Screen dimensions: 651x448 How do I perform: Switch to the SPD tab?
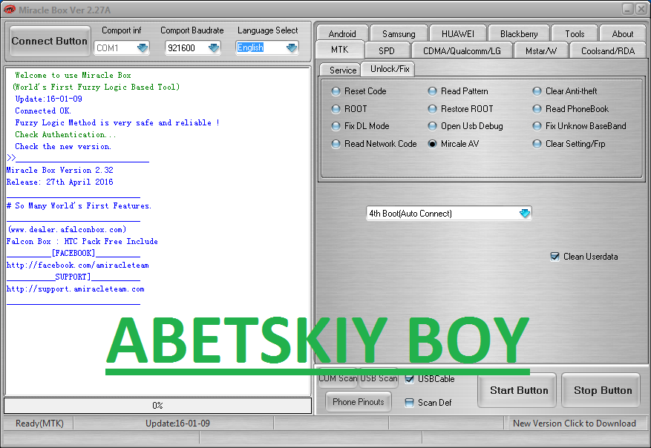click(387, 50)
